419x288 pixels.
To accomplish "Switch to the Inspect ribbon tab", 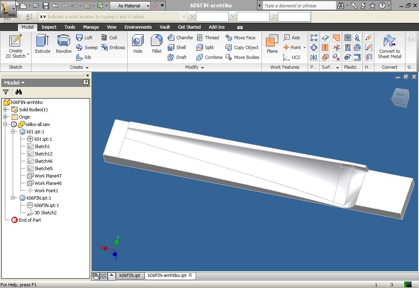I will point(49,27).
